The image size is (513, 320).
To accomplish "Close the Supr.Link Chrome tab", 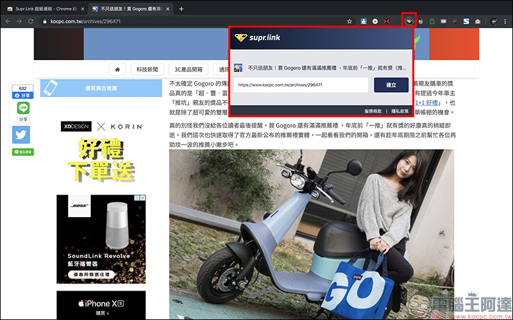I will click(83, 9).
